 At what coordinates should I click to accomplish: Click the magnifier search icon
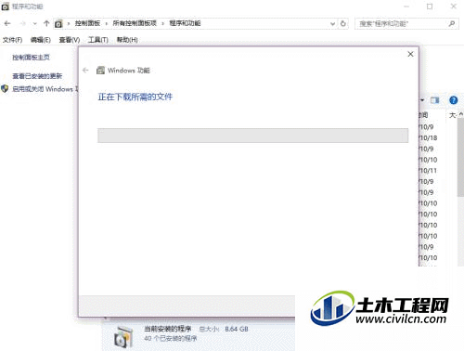(452, 23)
